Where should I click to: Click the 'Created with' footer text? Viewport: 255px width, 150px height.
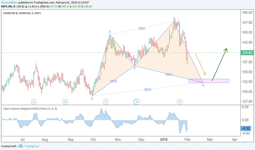coord(9,146)
